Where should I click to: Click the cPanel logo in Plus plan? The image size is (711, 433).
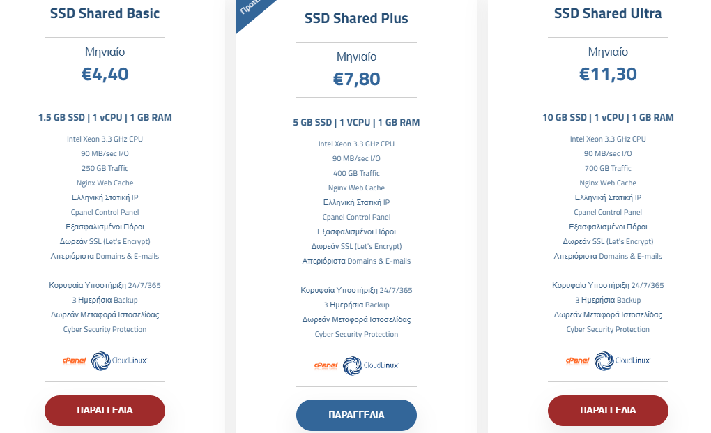tap(326, 365)
